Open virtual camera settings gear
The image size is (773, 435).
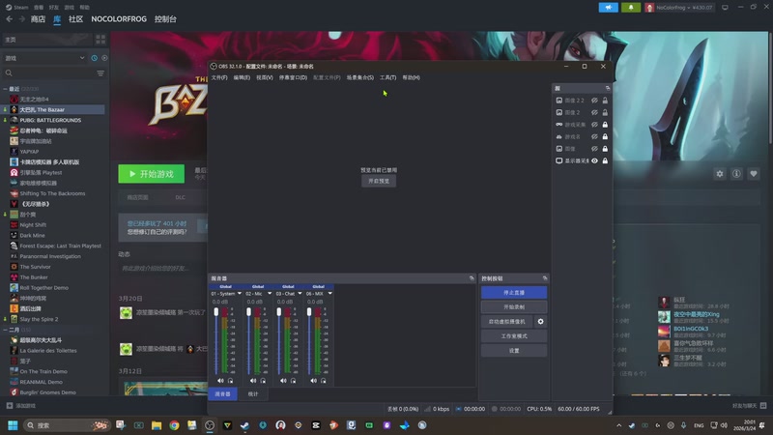tap(541, 322)
